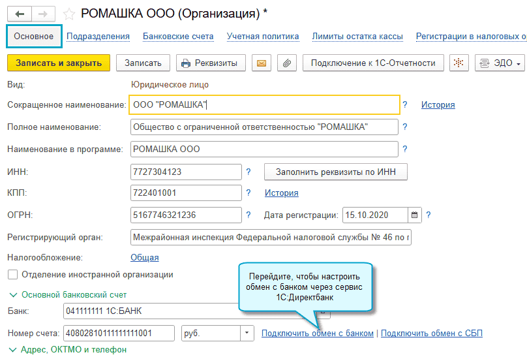Mark organization as favorite with star
527x359 pixels.
pos(68,14)
